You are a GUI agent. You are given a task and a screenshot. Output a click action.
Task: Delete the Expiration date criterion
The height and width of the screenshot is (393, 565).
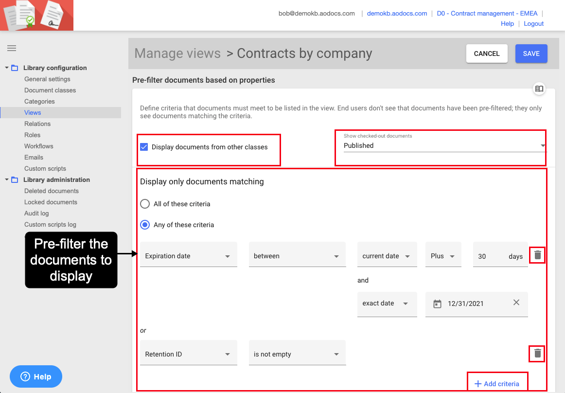(537, 255)
